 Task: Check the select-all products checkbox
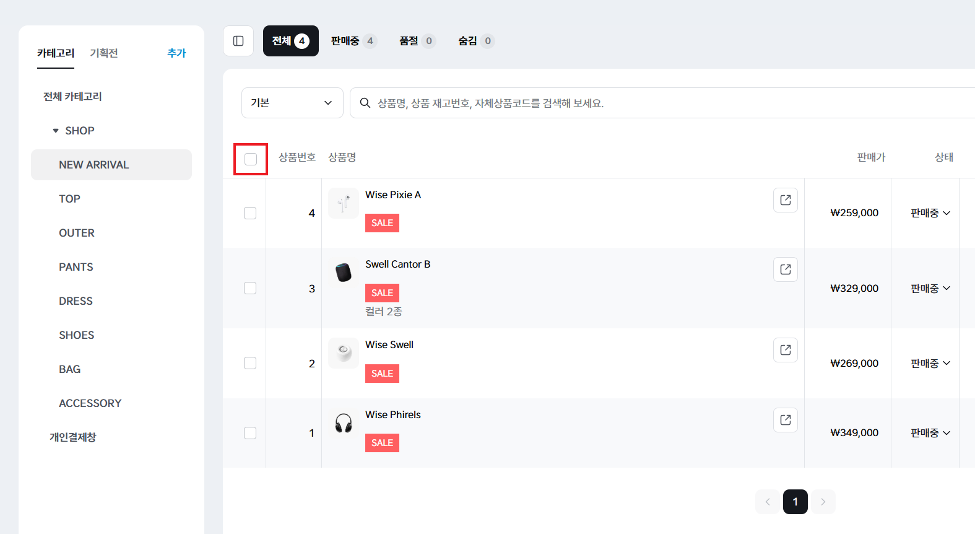pyautogui.click(x=251, y=159)
